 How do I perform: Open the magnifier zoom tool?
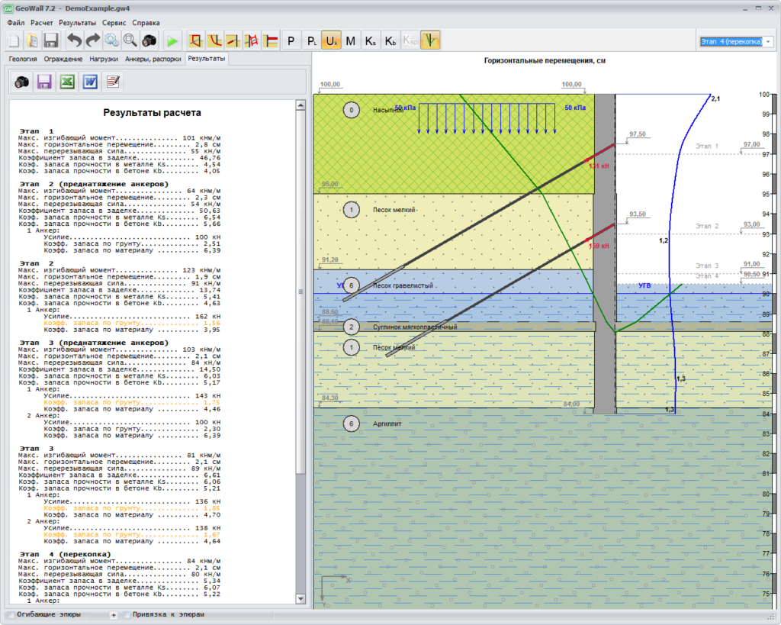130,40
